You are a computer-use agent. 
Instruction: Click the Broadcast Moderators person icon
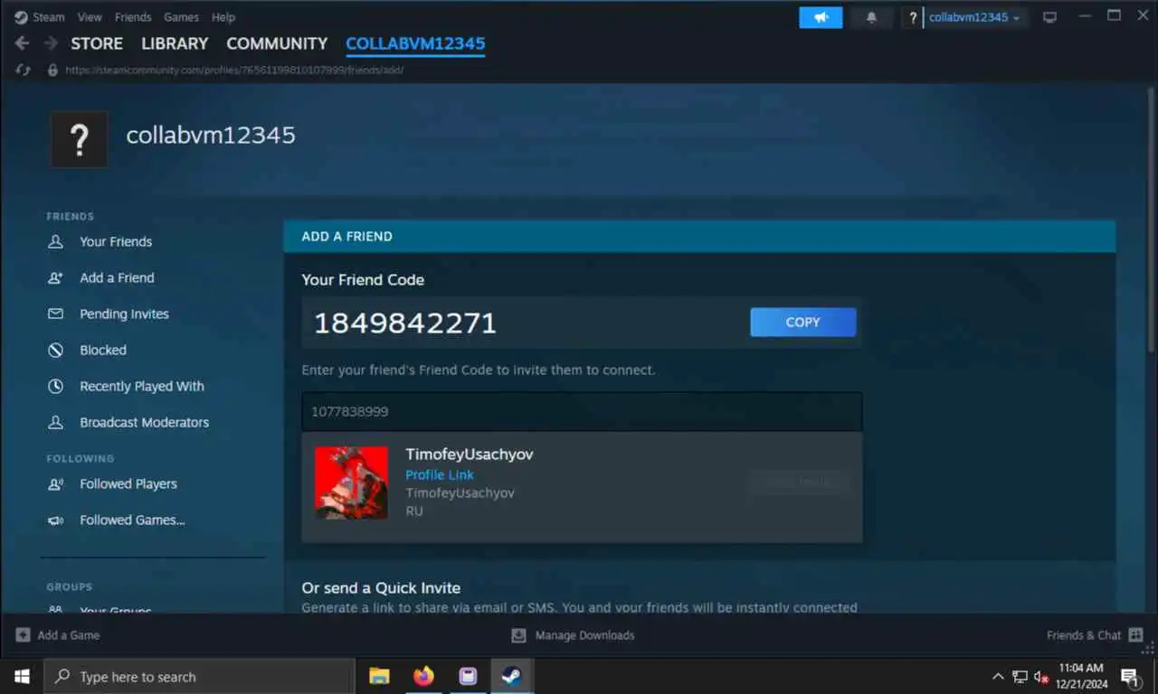pos(55,422)
